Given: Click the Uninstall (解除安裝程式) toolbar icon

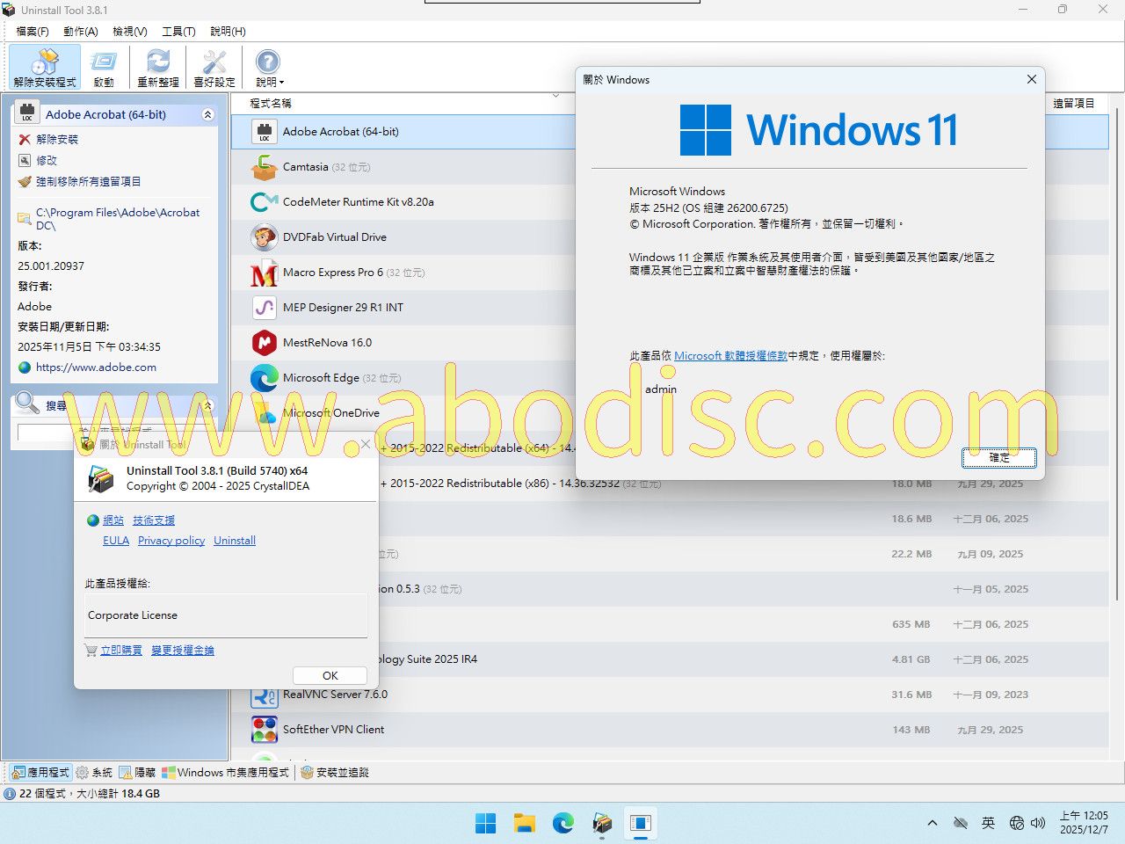Looking at the screenshot, I should (45, 67).
